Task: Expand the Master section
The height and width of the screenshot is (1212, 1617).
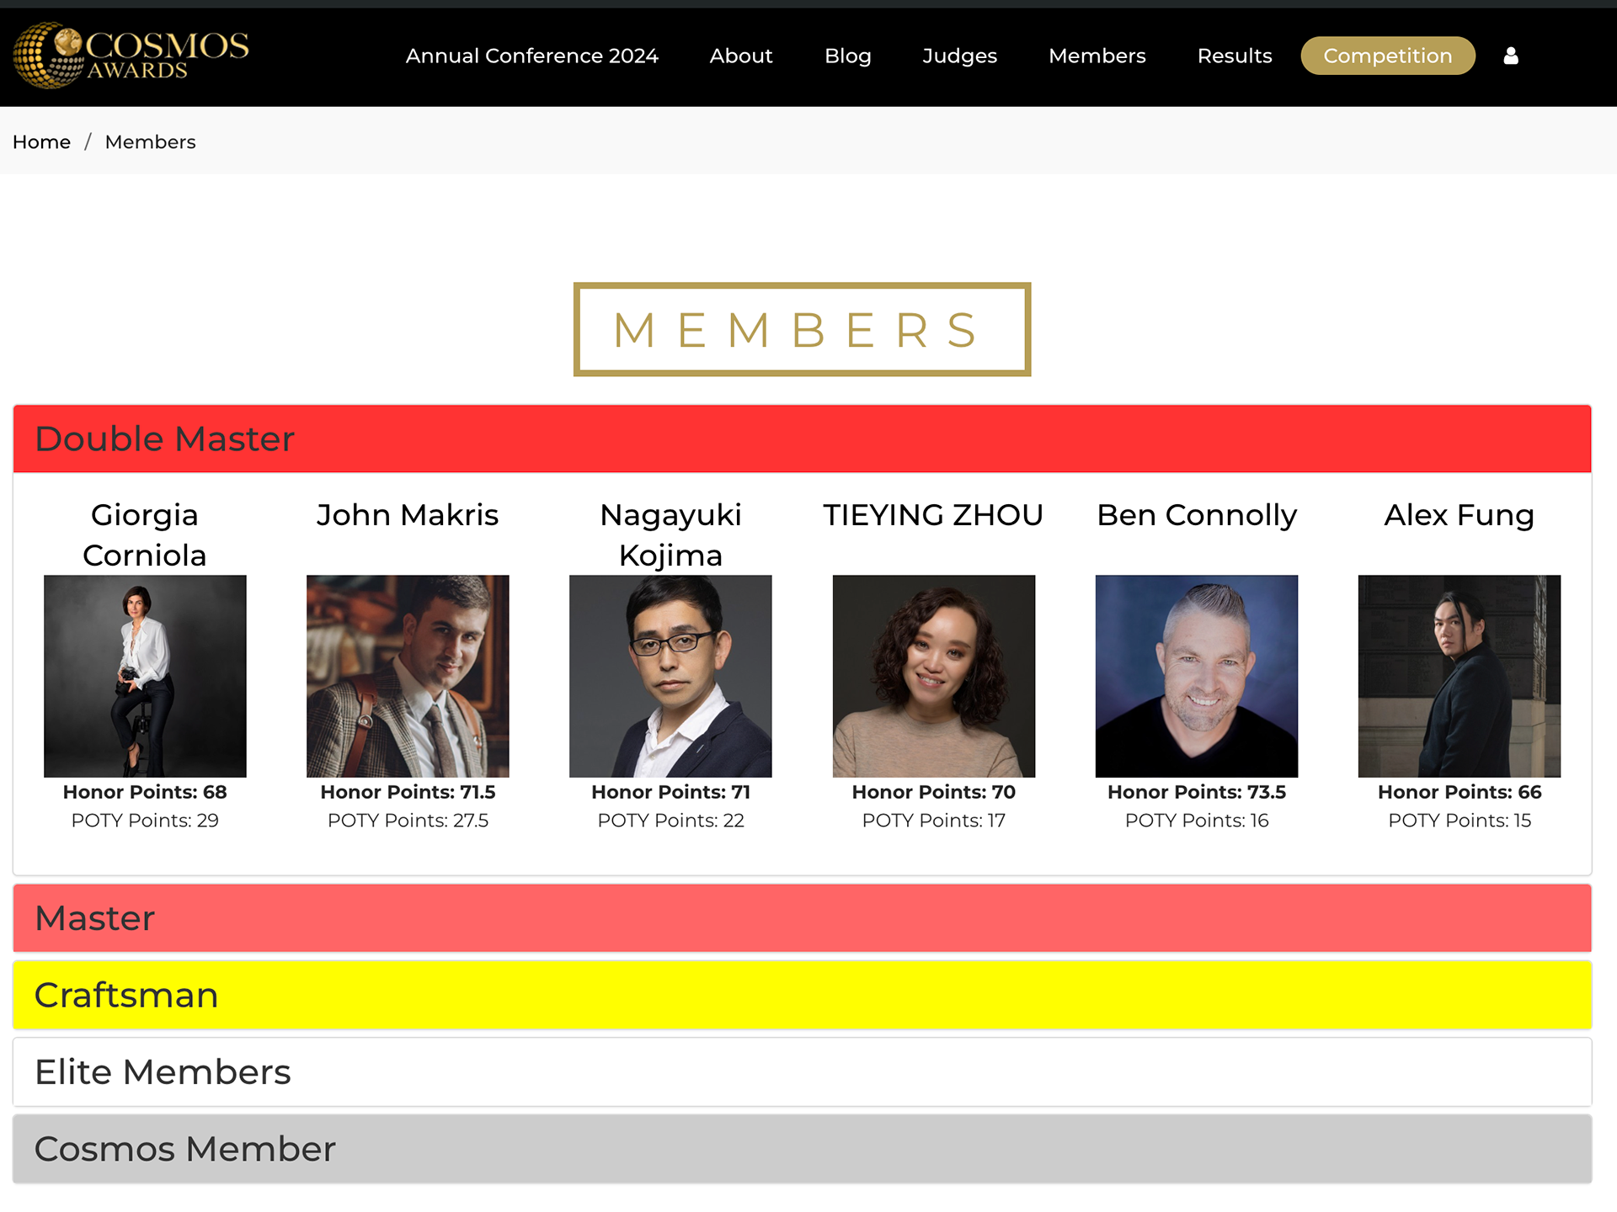Action: point(802,917)
